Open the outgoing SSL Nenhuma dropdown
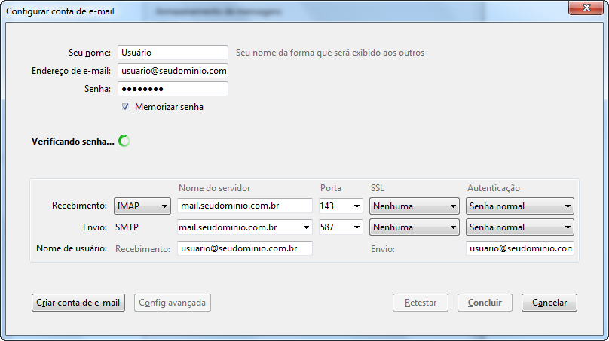Viewport: 609px width, 341px height. 414,227
